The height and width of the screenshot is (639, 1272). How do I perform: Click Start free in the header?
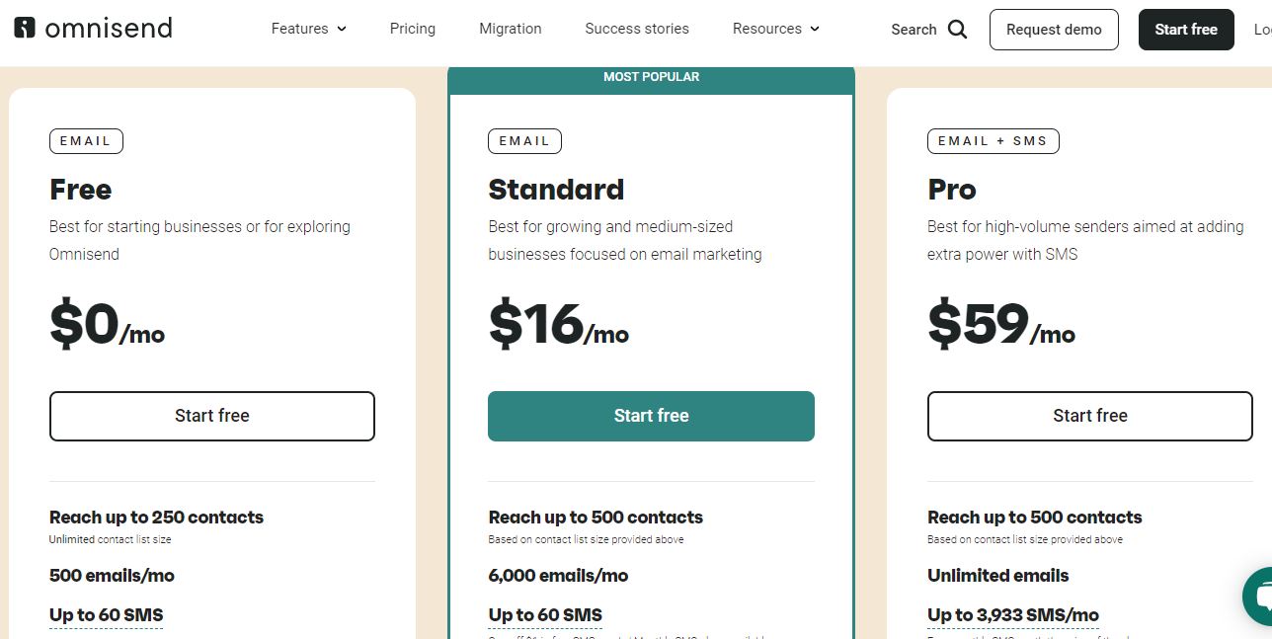click(1186, 30)
